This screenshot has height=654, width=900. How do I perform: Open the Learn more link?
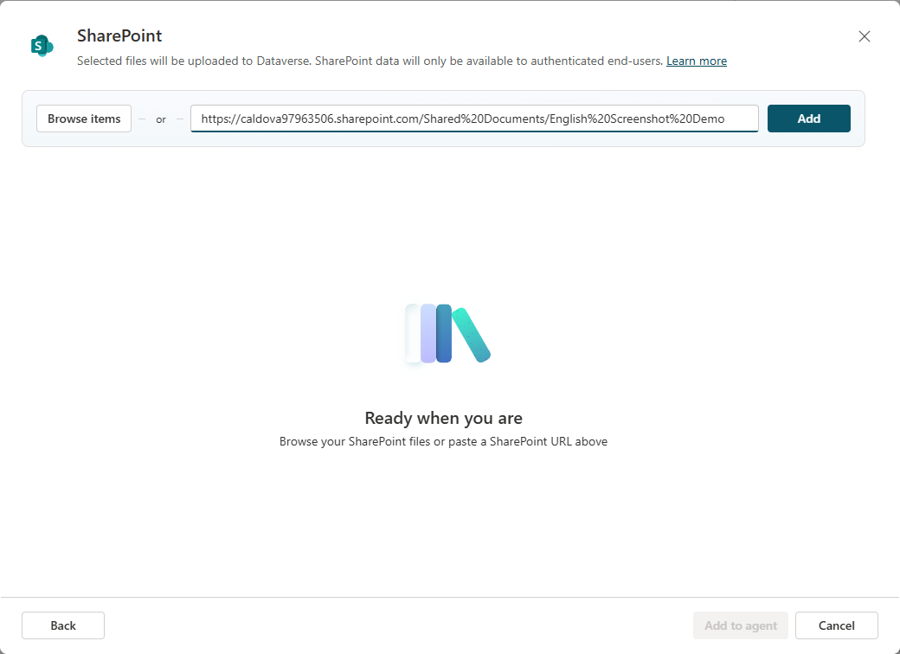[x=697, y=61]
